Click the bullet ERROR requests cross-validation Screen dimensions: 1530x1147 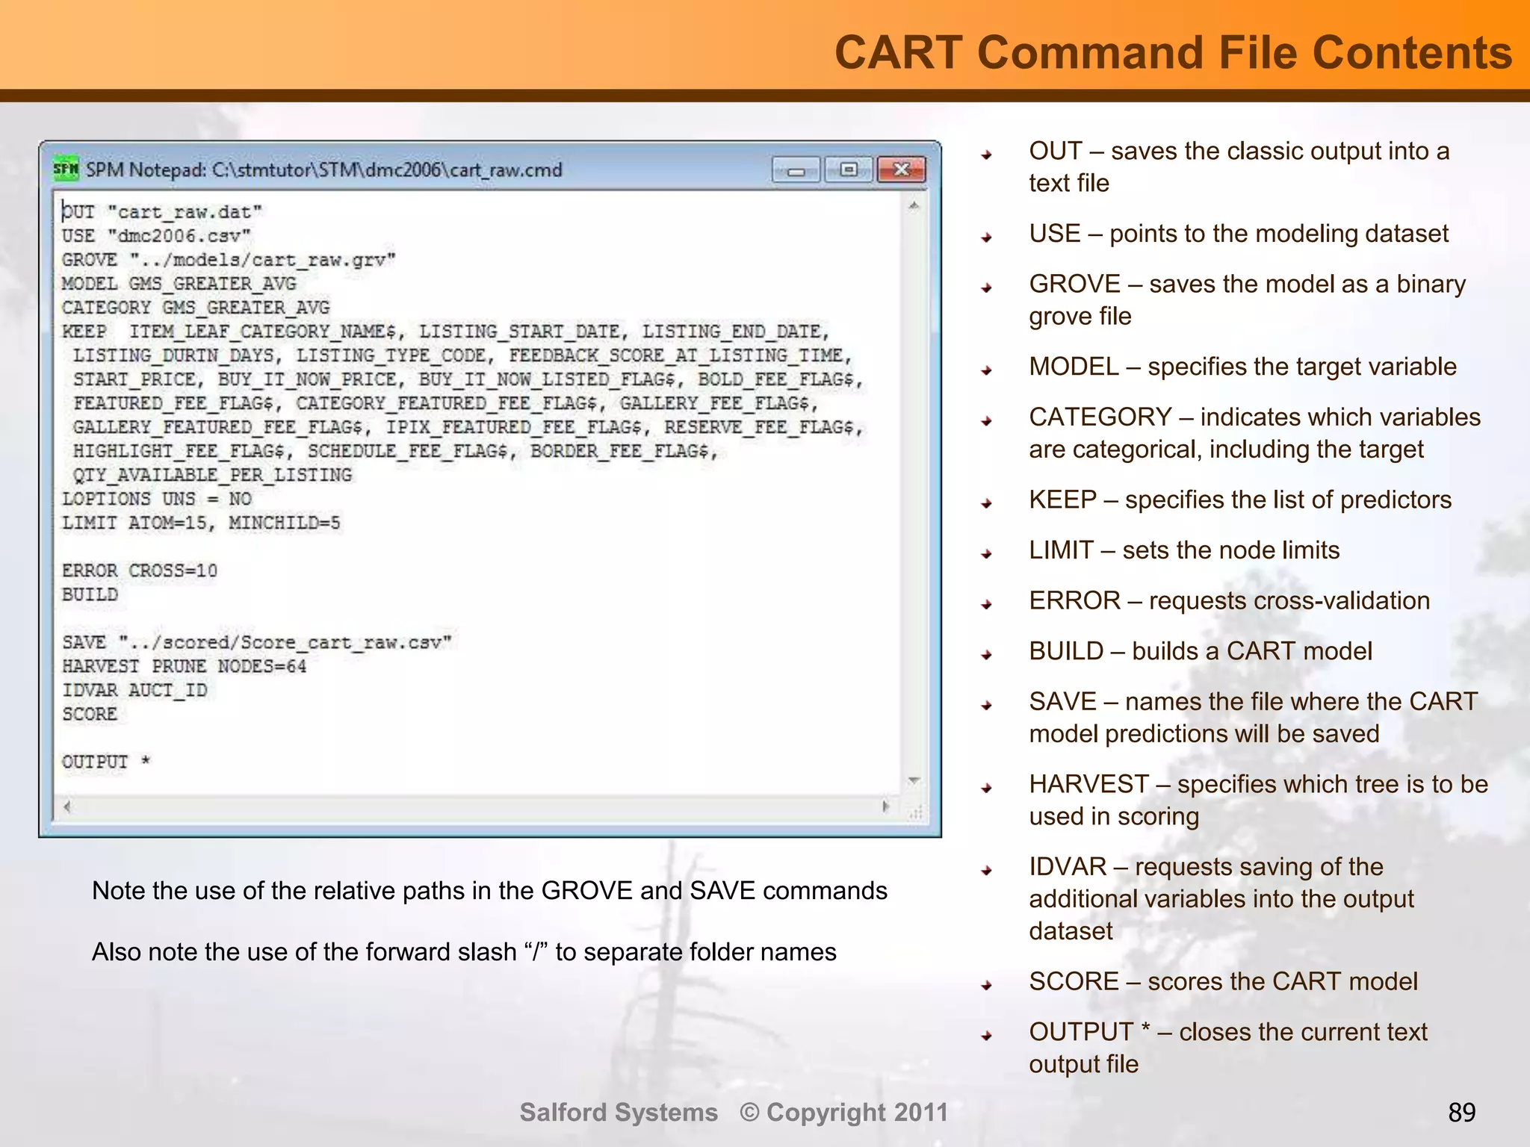(x=1229, y=601)
